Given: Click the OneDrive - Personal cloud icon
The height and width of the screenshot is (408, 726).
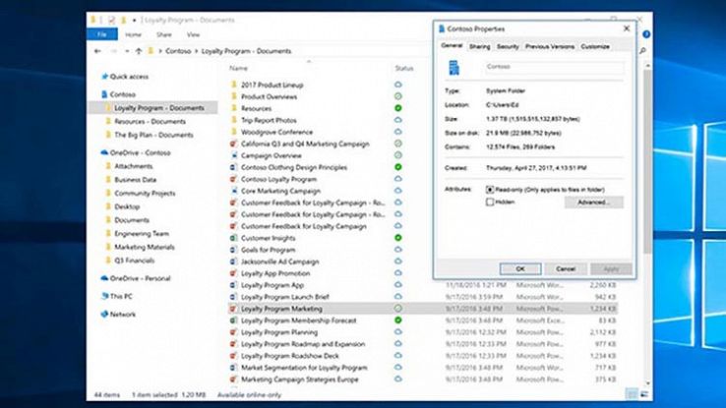Looking at the screenshot, I should (x=104, y=278).
